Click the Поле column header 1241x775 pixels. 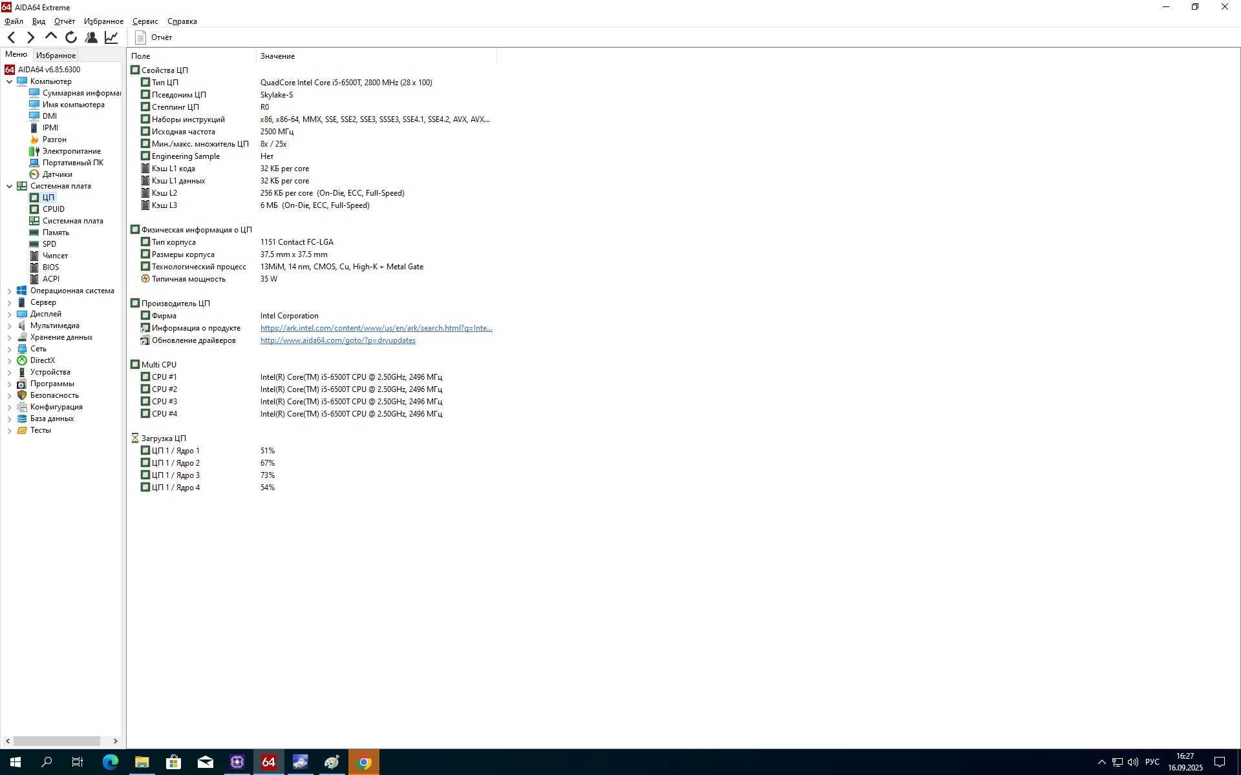point(192,56)
